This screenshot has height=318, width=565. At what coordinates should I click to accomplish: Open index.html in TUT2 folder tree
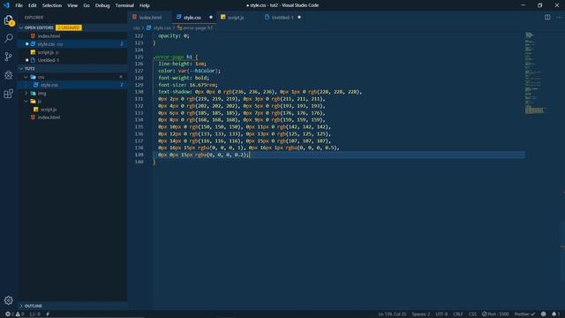(72, 117)
